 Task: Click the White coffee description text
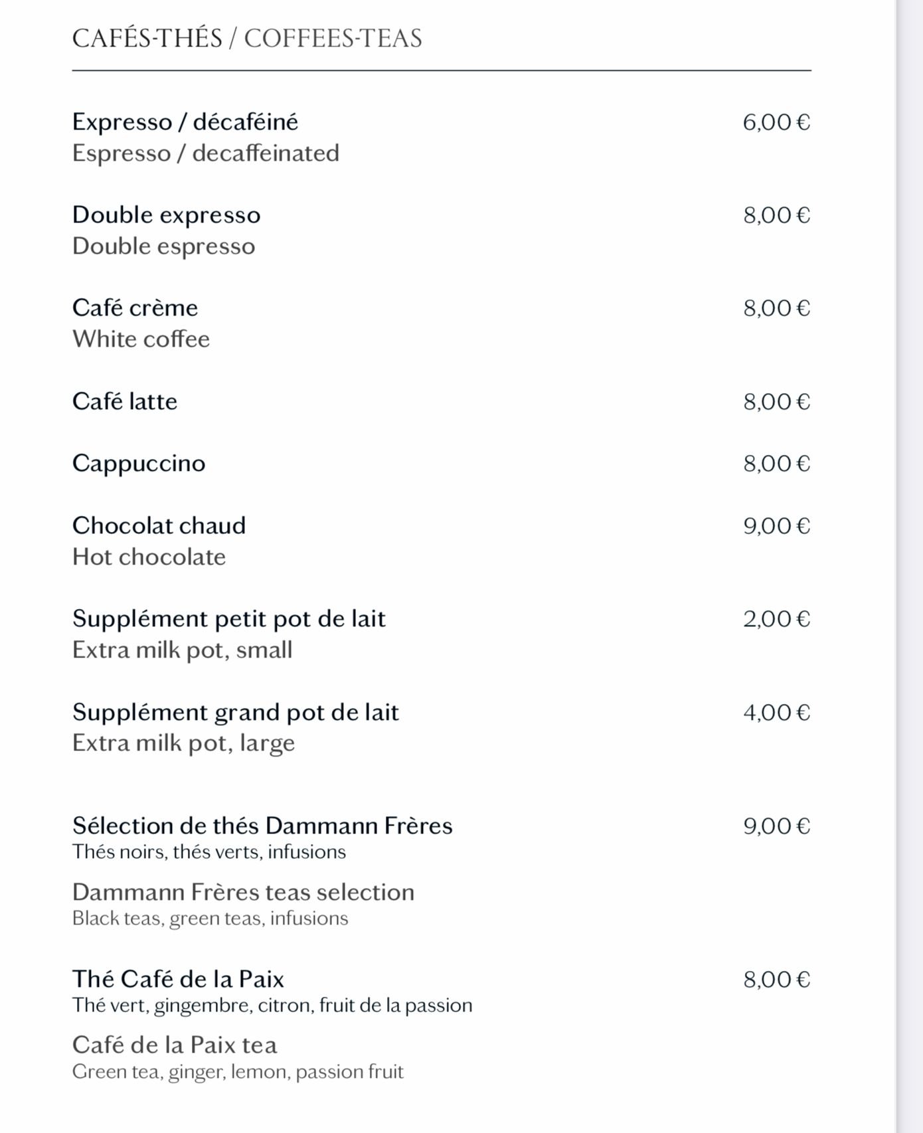tap(141, 339)
